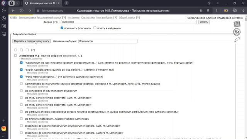247x139 pixels.
Task: Open Статистика menu link
Action: (x=88, y=17)
